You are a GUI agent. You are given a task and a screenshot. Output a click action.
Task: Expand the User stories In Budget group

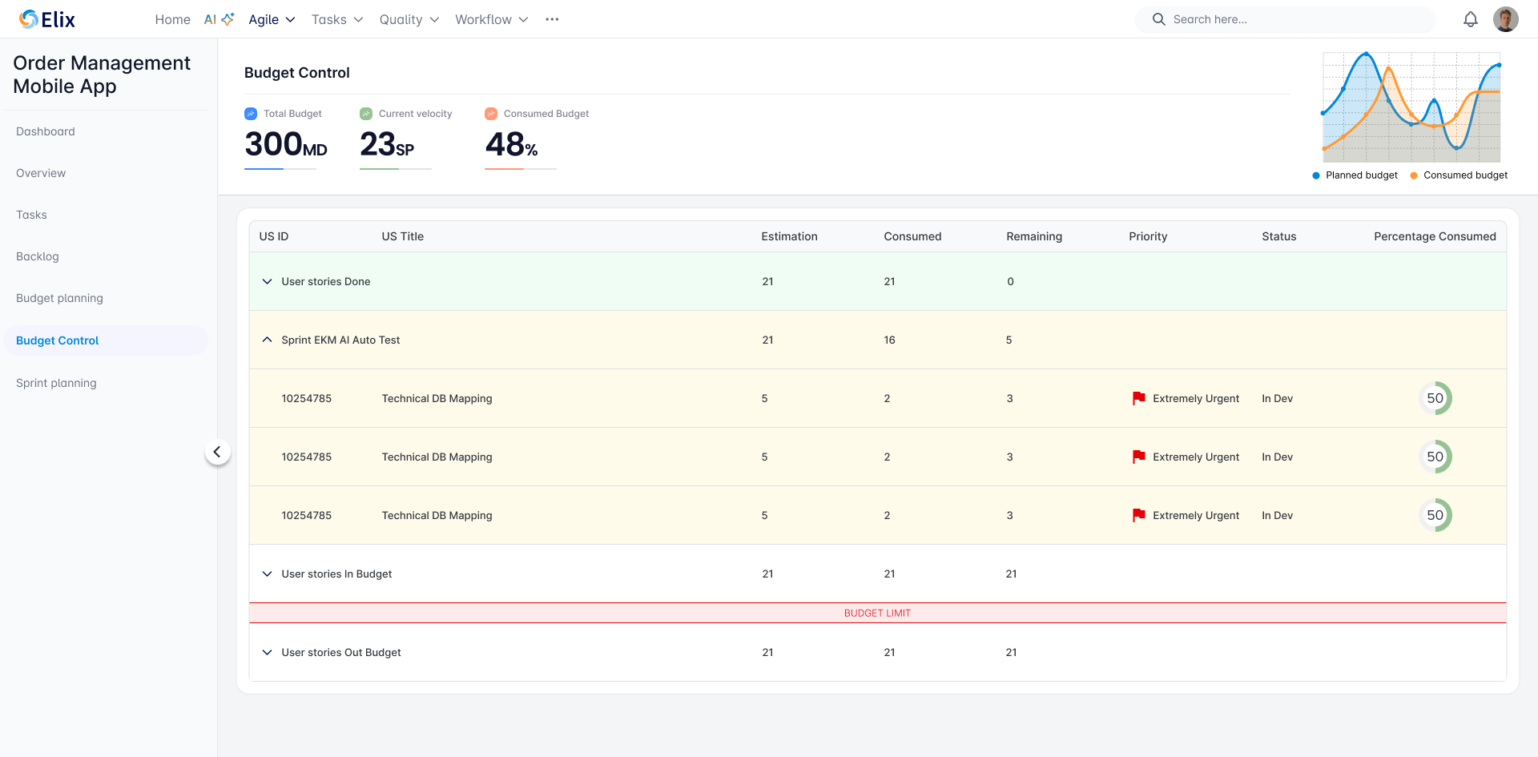(x=268, y=574)
